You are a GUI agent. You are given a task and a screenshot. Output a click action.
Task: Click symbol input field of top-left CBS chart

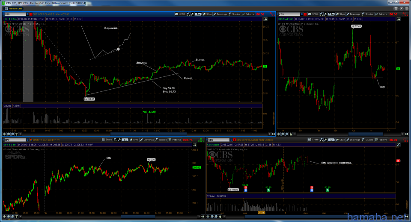15,14
